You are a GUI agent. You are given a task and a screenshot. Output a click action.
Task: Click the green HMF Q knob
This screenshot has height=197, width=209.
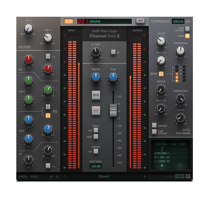tap(28, 99)
